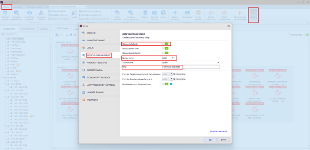310x150 pixels.
Task: Click Zarządzaj zaufanymi jednostkami
Action: tap(94, 19)
